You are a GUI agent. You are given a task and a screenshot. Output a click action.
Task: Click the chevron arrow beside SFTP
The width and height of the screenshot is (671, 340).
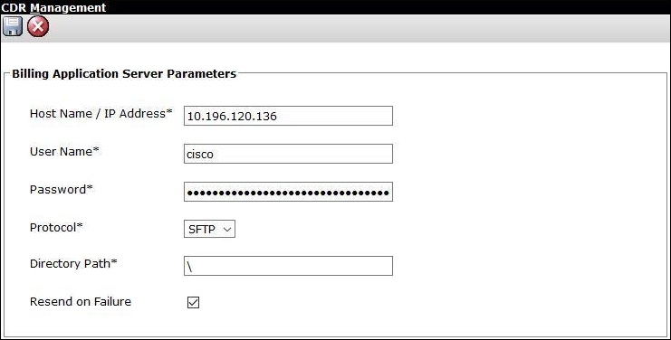227,230
